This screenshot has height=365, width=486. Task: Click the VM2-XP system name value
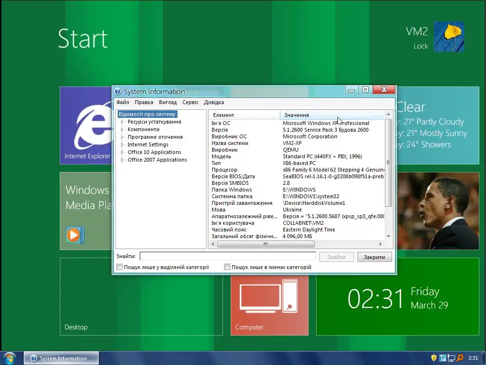pyautogui.click(x=292, y=143)
